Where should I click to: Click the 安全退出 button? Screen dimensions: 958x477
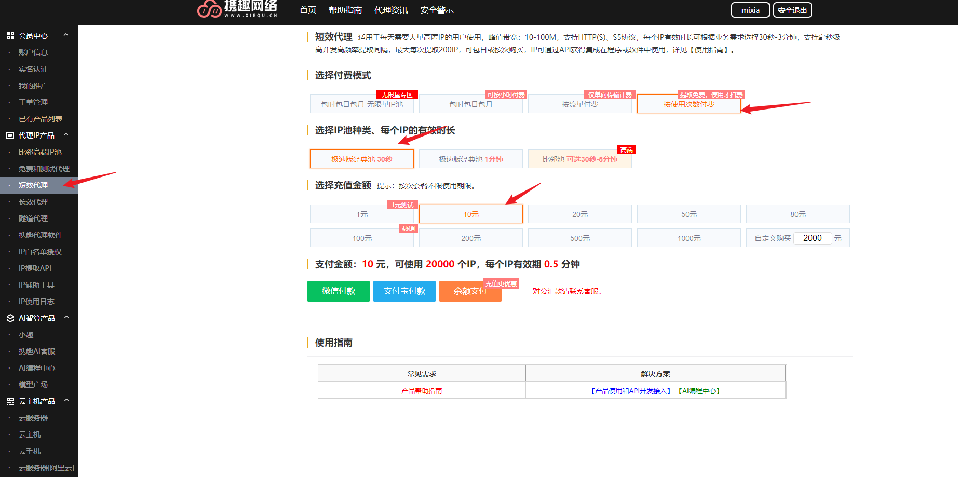792,9
